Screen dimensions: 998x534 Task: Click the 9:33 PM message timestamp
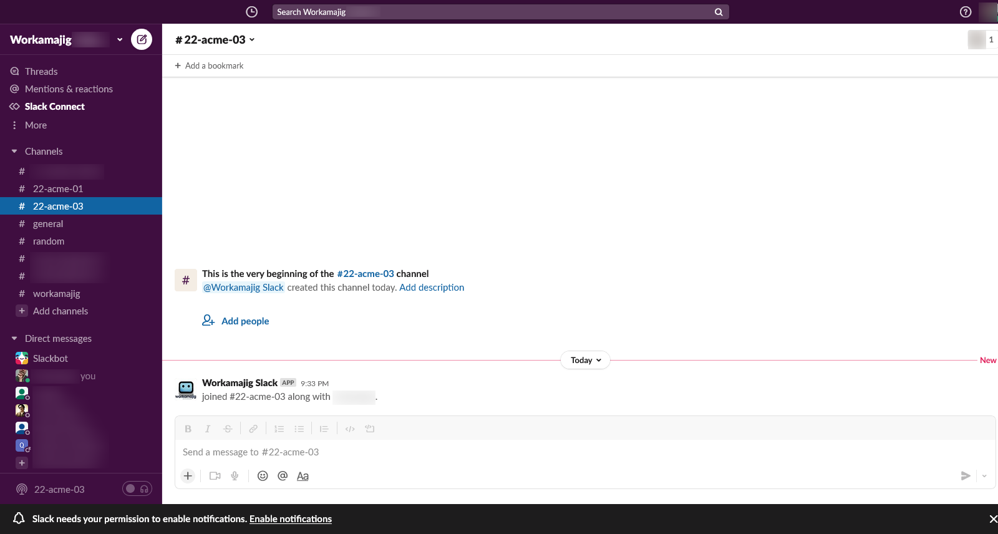[314, 383]
